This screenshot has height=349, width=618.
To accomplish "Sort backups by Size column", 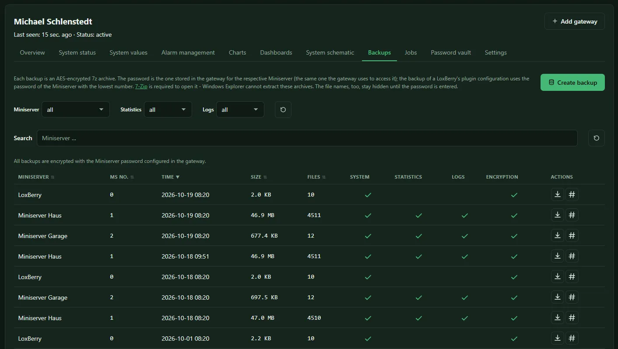I will point(259,177).
